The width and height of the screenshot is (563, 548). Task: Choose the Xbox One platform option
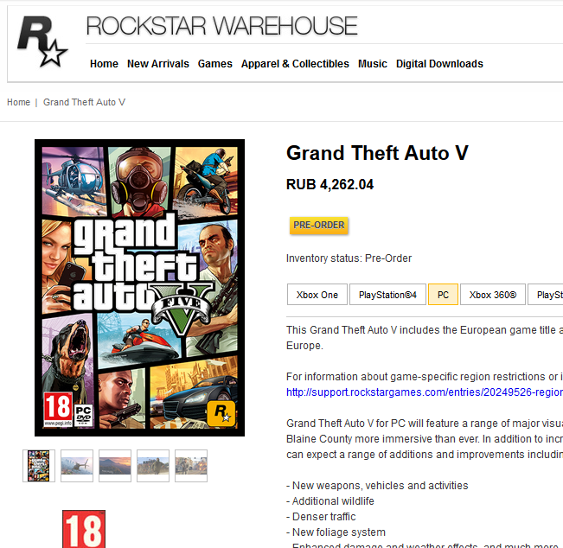[x=317, y=295]
